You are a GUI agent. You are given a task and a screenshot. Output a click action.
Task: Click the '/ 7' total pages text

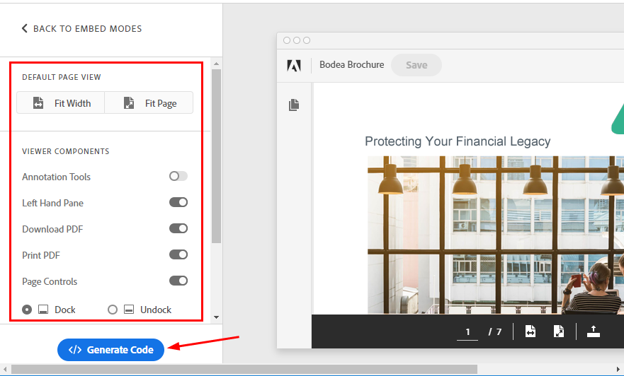pos(495,331)
